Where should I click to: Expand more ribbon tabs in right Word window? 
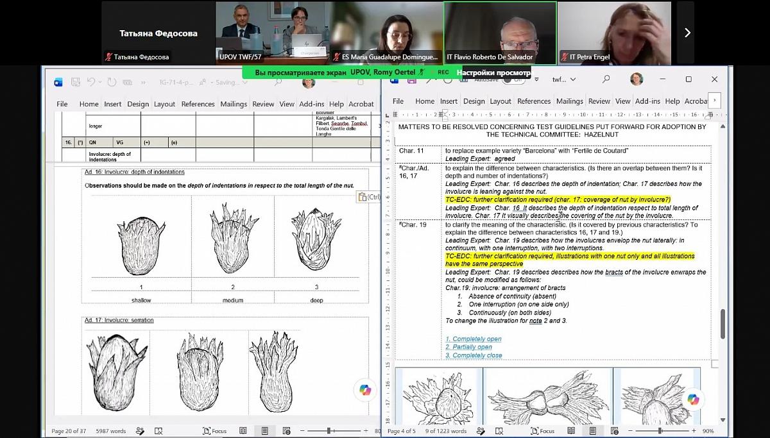714,101
